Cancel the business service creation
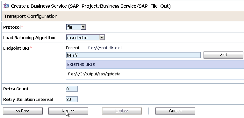 click(175, 111)
